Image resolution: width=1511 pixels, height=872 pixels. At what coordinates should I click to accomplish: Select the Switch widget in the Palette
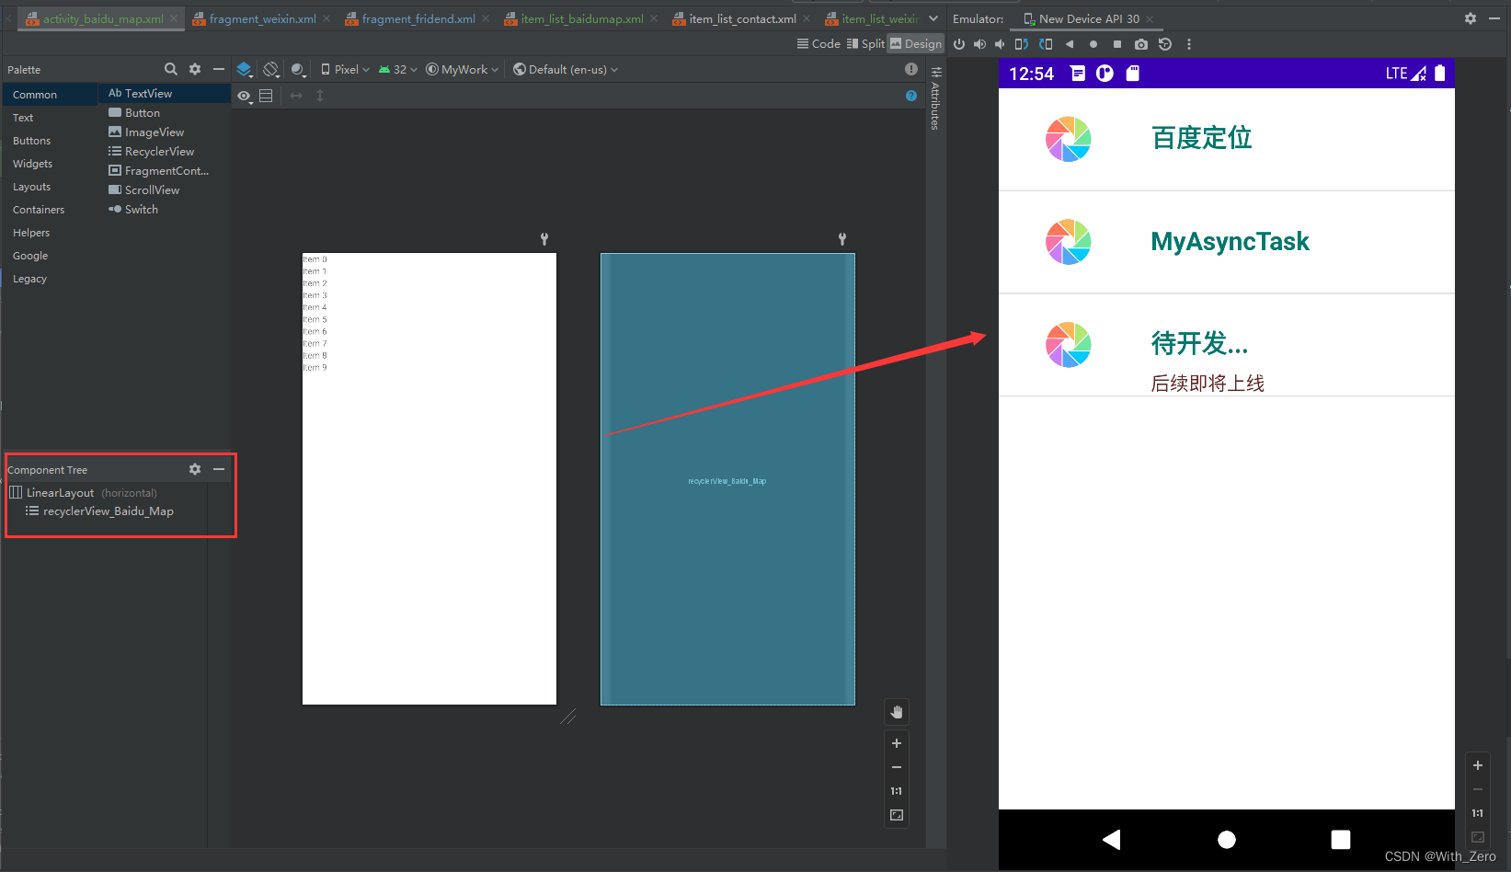(139, 209)
